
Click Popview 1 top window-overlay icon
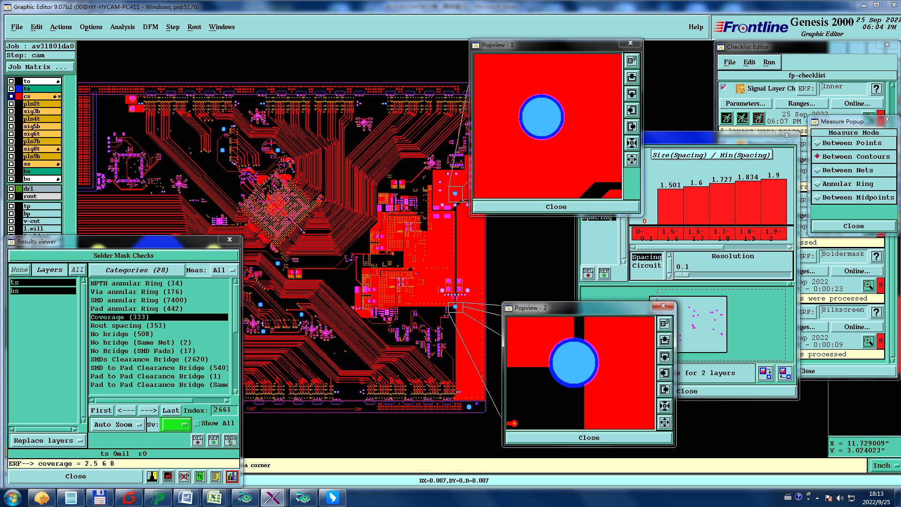coord(632,61)
